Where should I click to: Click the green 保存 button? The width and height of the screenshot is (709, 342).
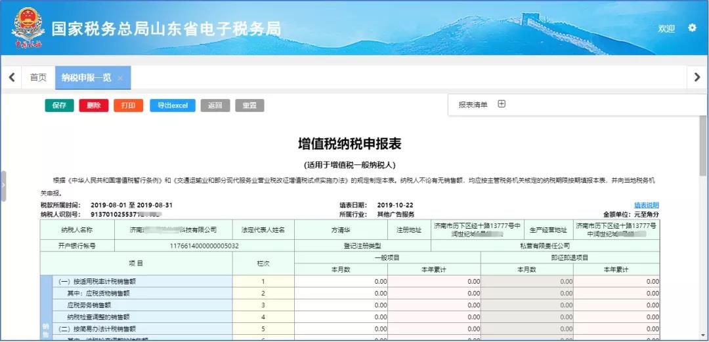tap(59, 105)
